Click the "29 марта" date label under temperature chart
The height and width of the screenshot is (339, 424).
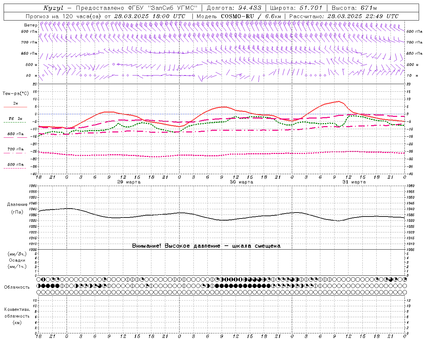[129, 182]
